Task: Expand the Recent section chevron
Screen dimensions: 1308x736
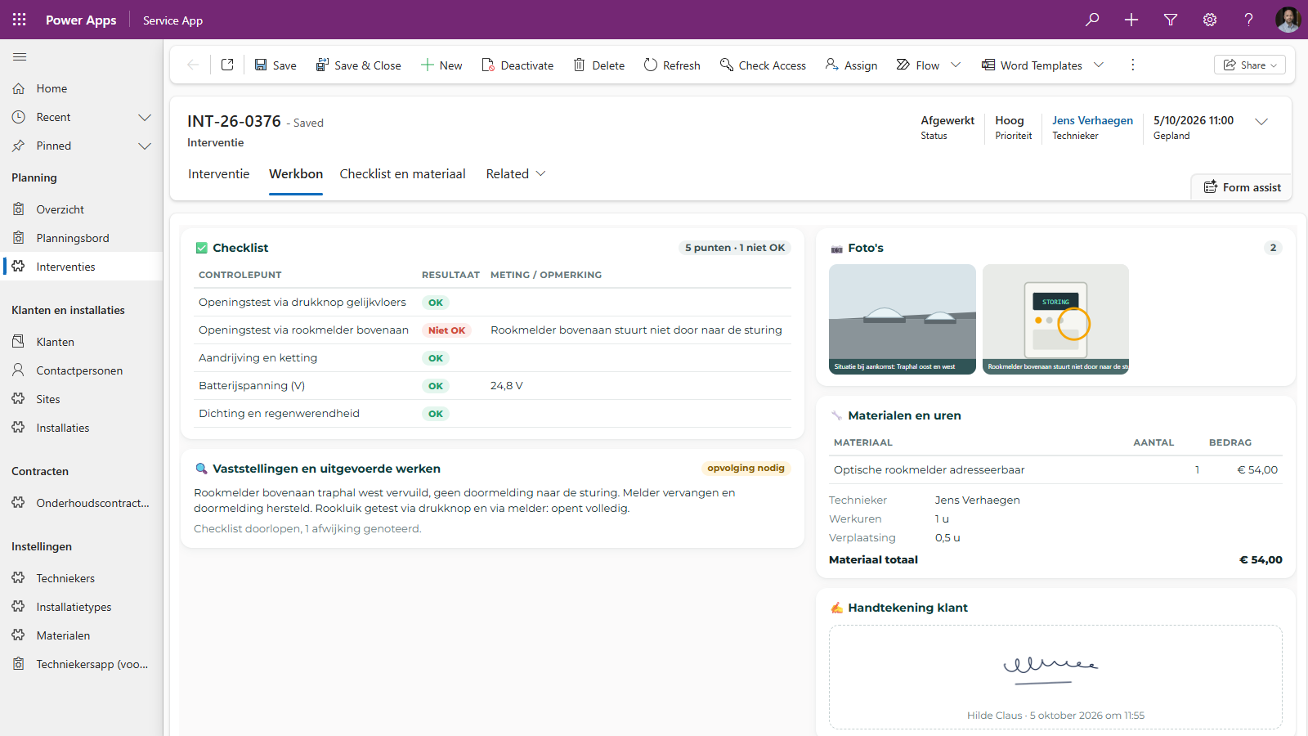Action: point(145,117)
